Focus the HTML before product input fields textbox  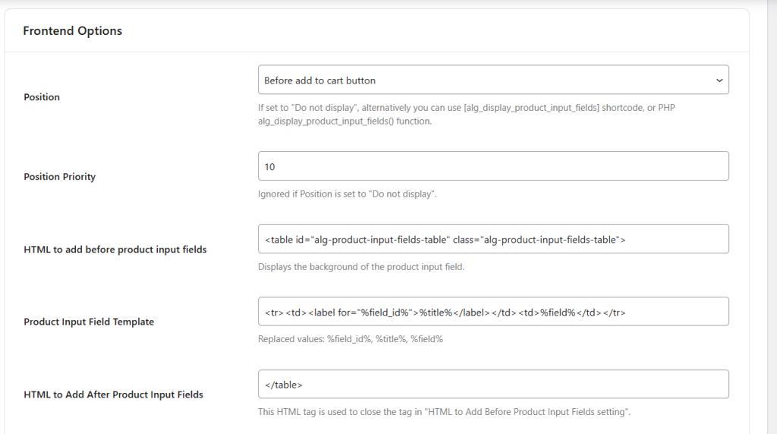tap(493, 239)
